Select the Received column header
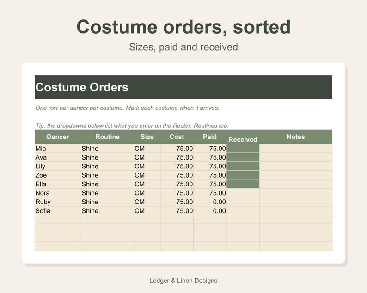Image resolution: width=367 pixels, height=293 pixels. (x=243, y=139)
